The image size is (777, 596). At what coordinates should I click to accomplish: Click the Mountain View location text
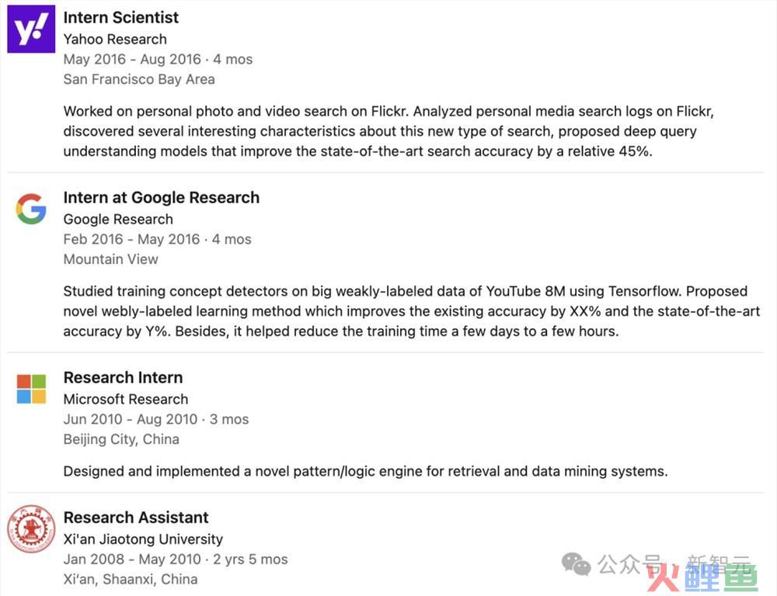point(111,259)
